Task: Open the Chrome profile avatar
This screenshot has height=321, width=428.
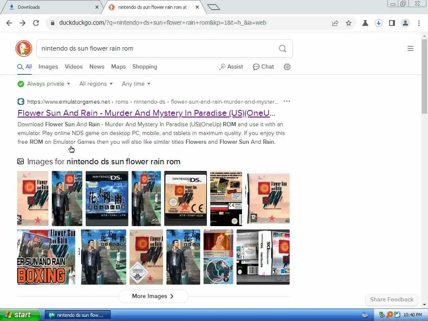Action: [x=405, y=23]
